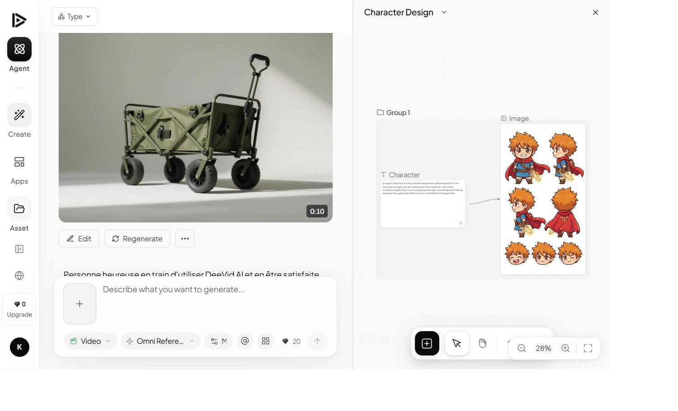Open the Omni Reference dropdown
The image size is (678, 411).
pyautogui.click(x=160, y=341)
